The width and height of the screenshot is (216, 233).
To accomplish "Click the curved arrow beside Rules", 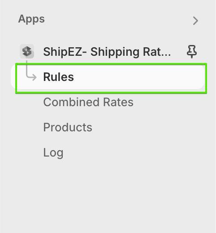I will point(31,70).
